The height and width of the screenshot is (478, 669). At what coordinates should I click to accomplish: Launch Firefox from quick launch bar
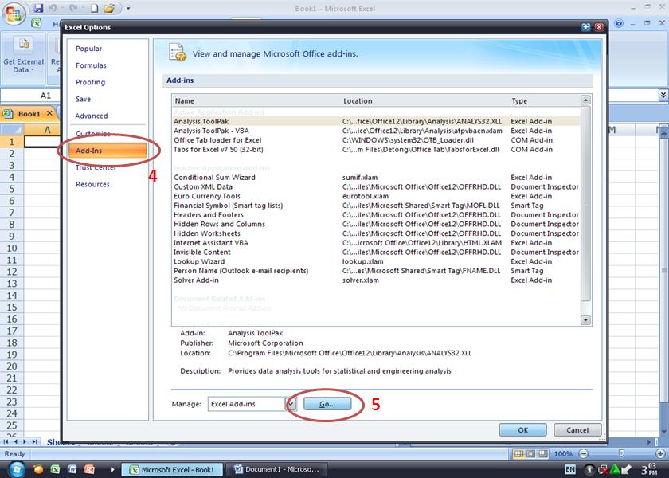(x=38, y=469)
